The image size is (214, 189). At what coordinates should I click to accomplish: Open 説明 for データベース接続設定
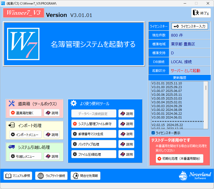point(126,113)
